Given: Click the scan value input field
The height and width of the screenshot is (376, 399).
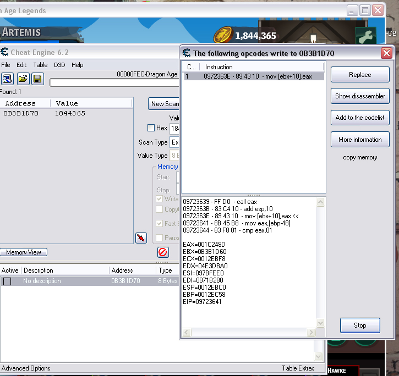Looking at the screenshot, I should pyautogui.click(x=174, y=128).
